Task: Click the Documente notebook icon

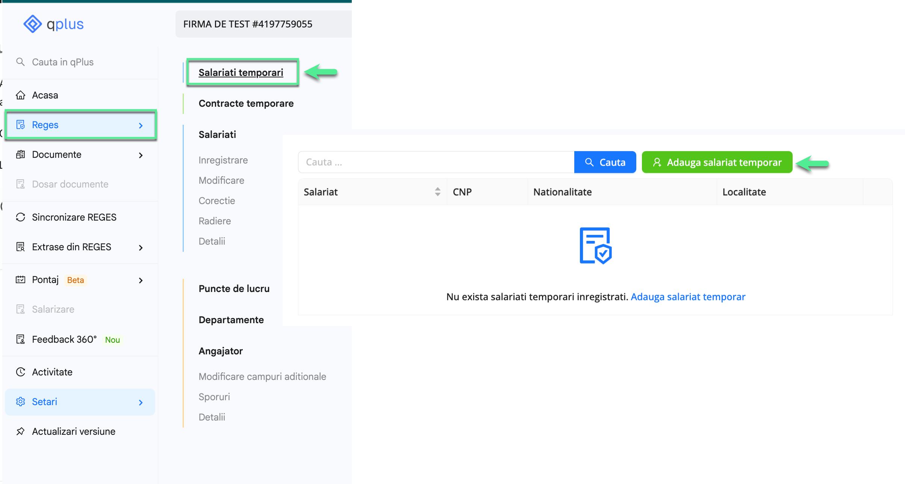Action: 21,154
